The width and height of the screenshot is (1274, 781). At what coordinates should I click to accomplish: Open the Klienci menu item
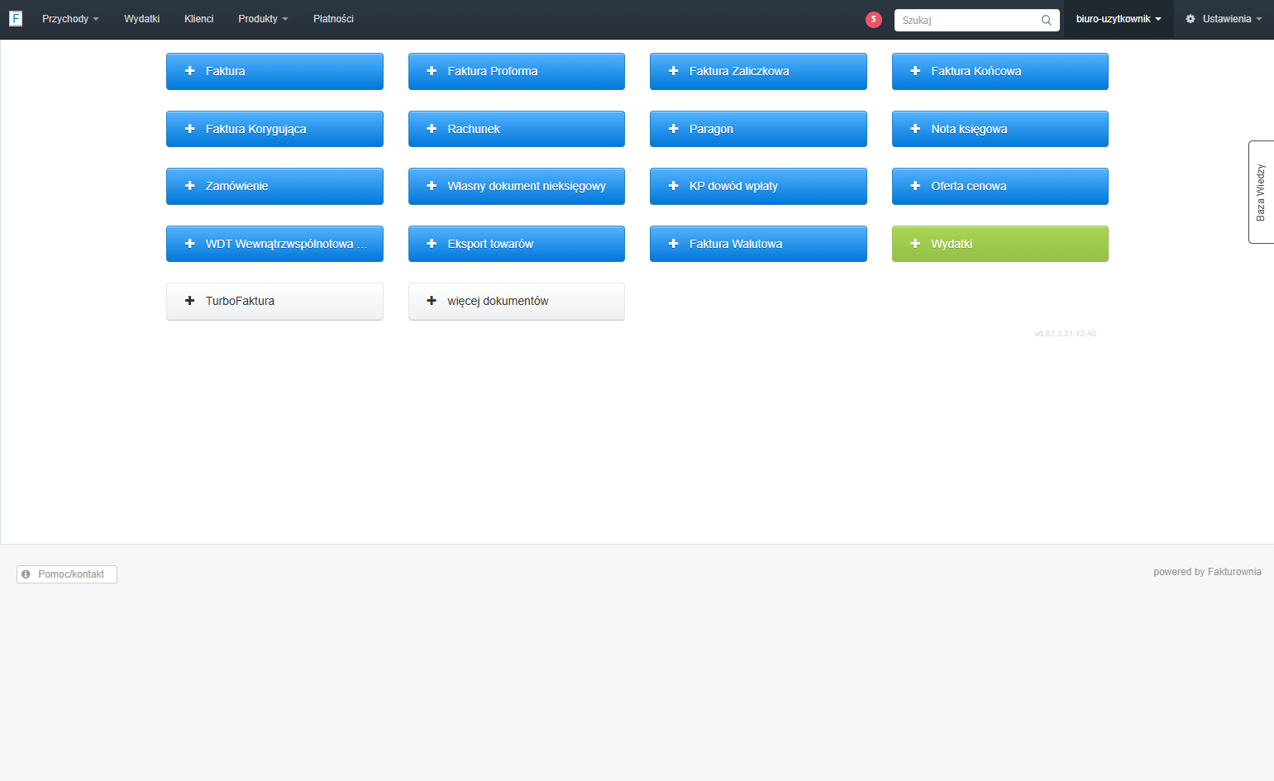pos(199,19)
